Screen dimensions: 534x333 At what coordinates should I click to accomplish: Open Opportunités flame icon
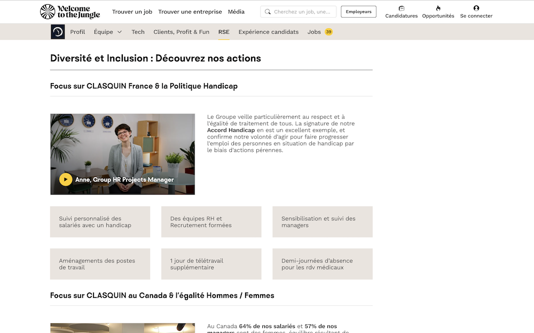[438, 8]
